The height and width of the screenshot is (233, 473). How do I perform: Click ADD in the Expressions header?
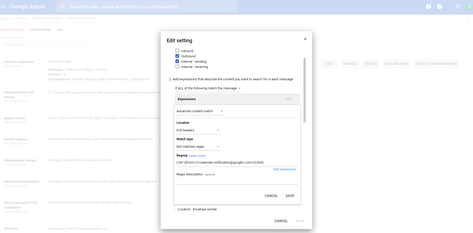(289, 99)
